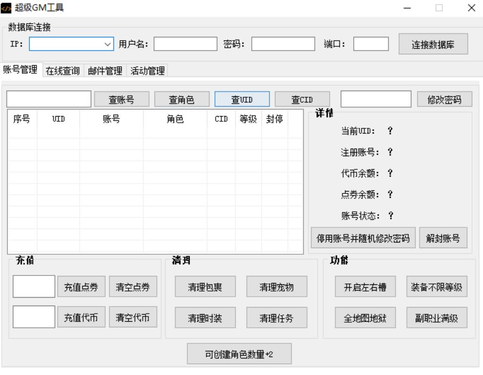Click the 查账号 search button
Screen dimensions: 483x375
tap(122, 100)
